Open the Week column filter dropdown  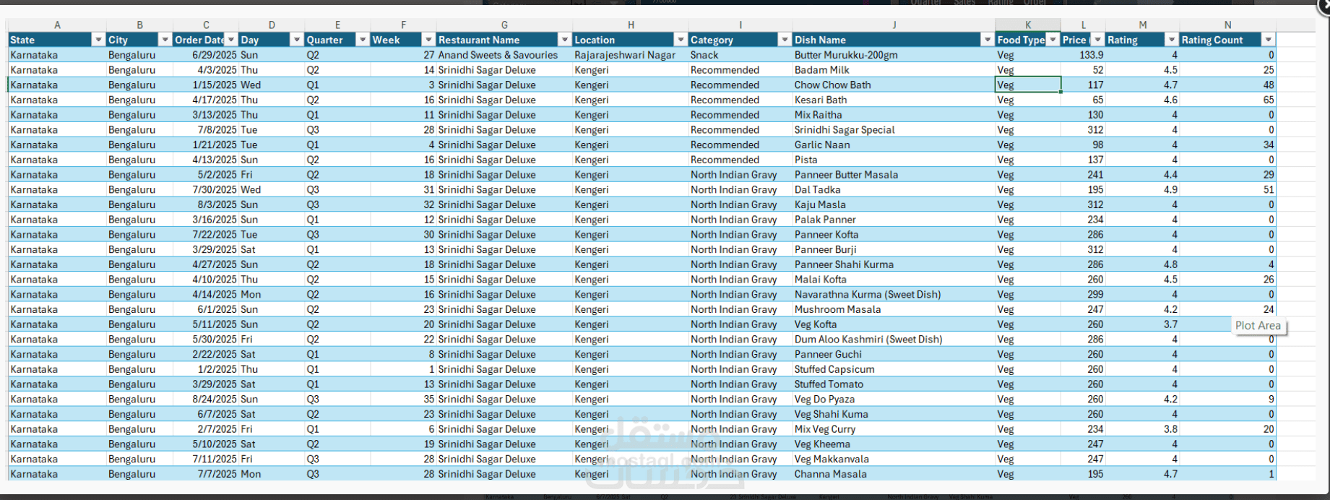pos(428,40)
